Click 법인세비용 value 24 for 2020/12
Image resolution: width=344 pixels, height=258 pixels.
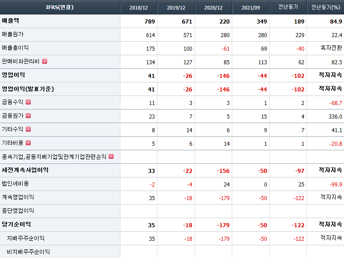coord(227,185)
